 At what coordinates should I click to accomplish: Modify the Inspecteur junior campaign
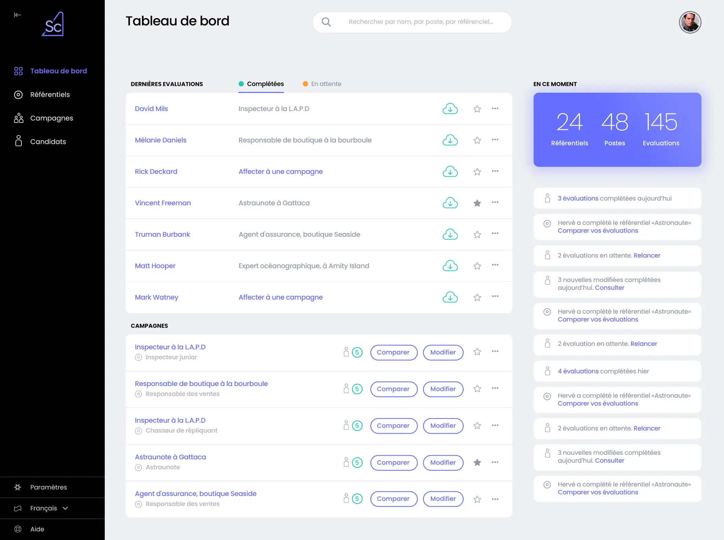pyautogui.click(x=443, y=353)
